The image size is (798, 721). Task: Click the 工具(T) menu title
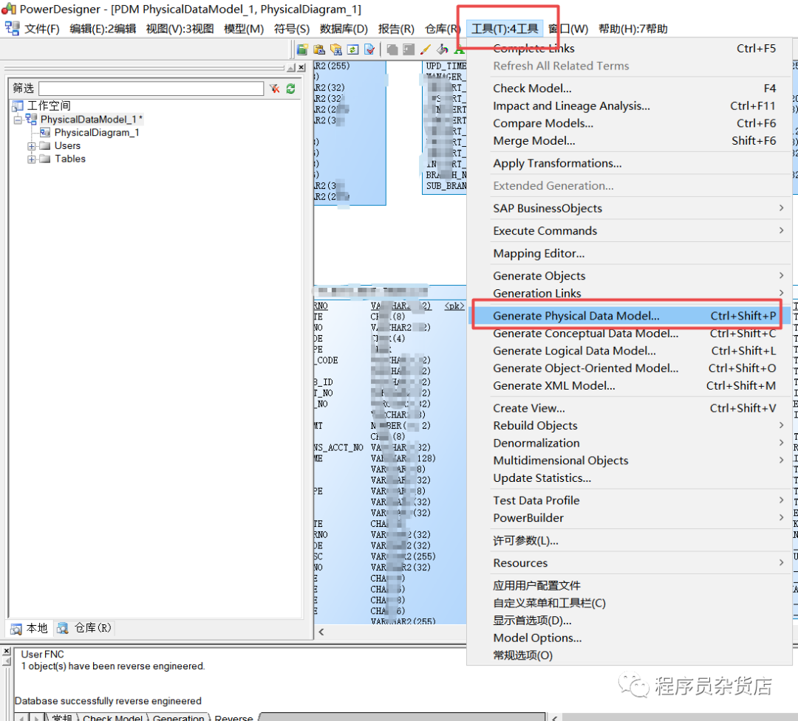505,29
